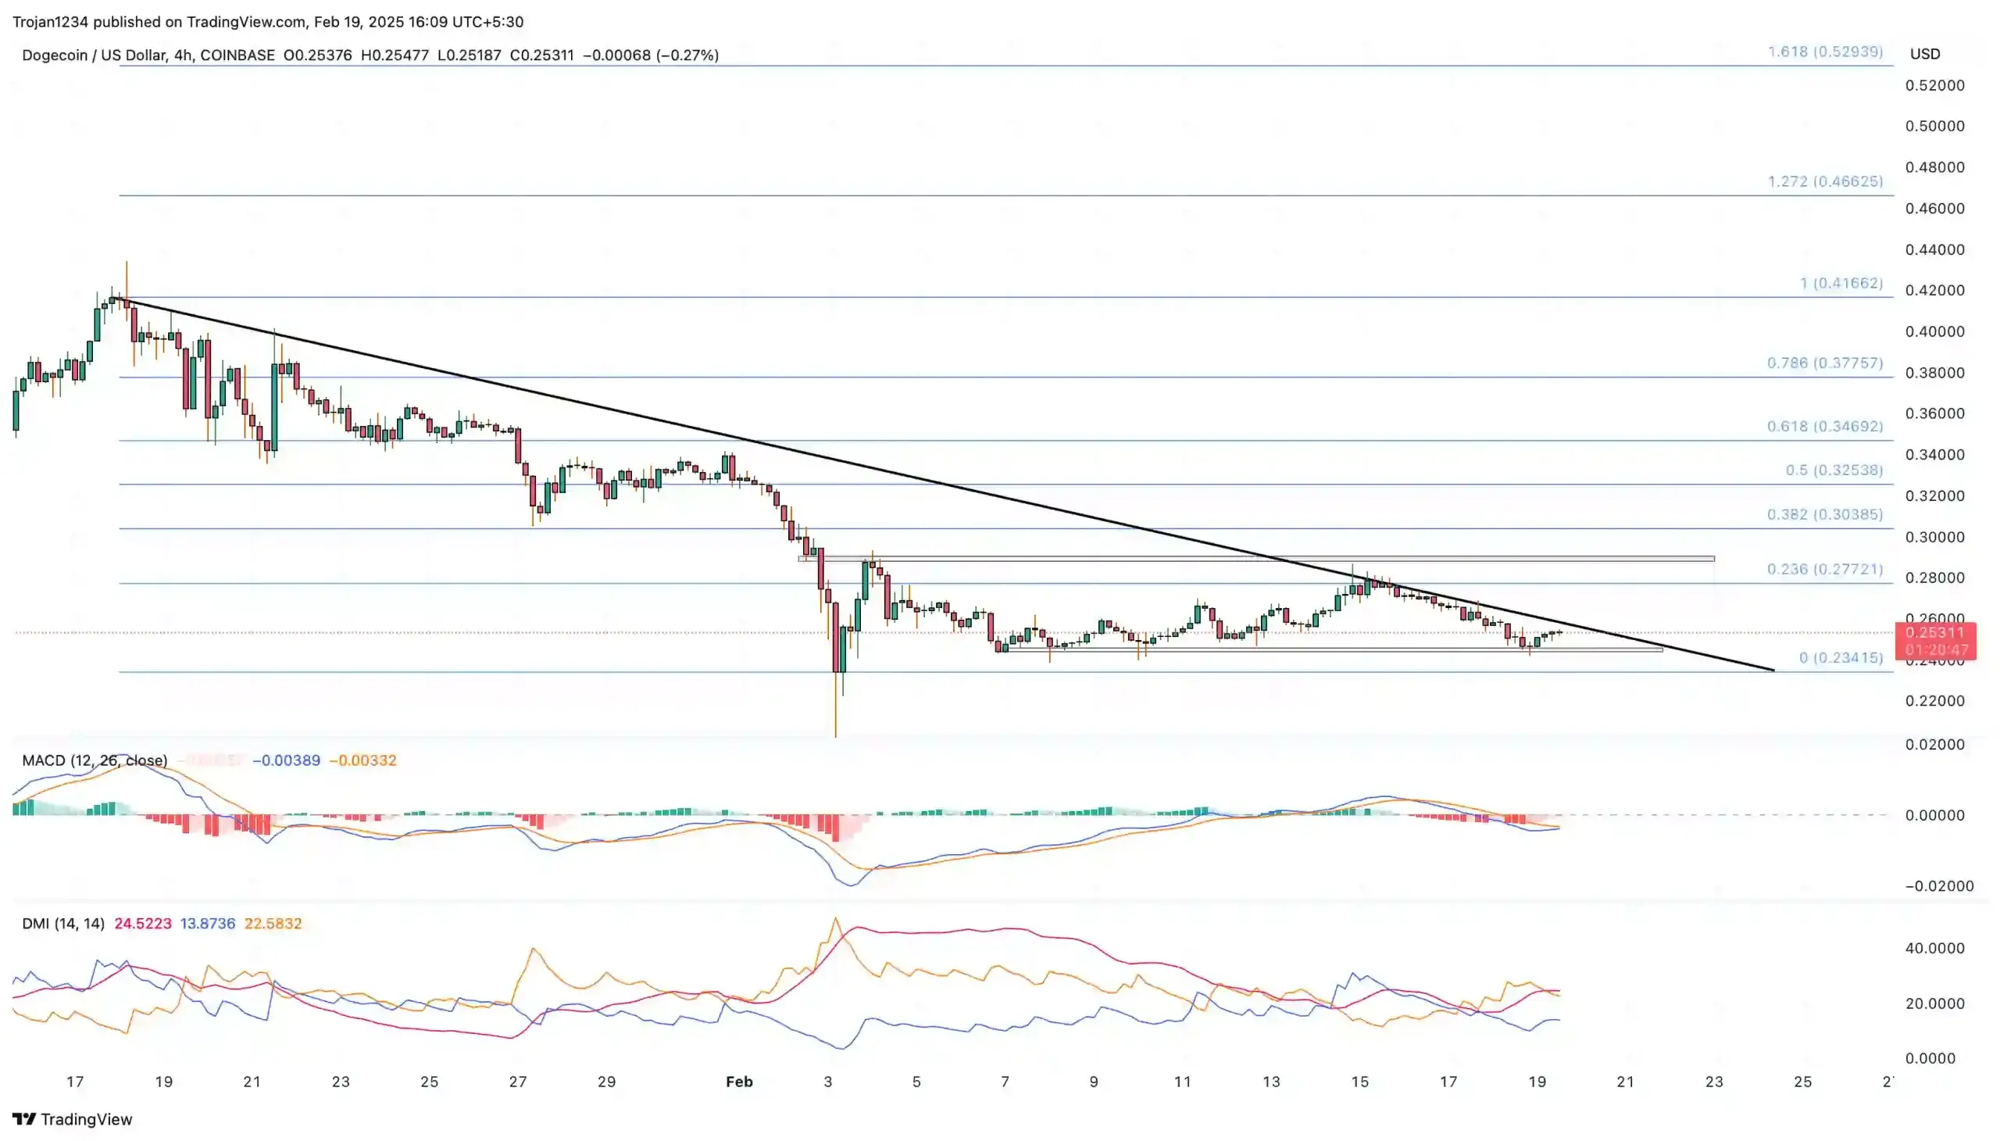Click the Fibonacci label 0.236 (0.27721)

1824,569
